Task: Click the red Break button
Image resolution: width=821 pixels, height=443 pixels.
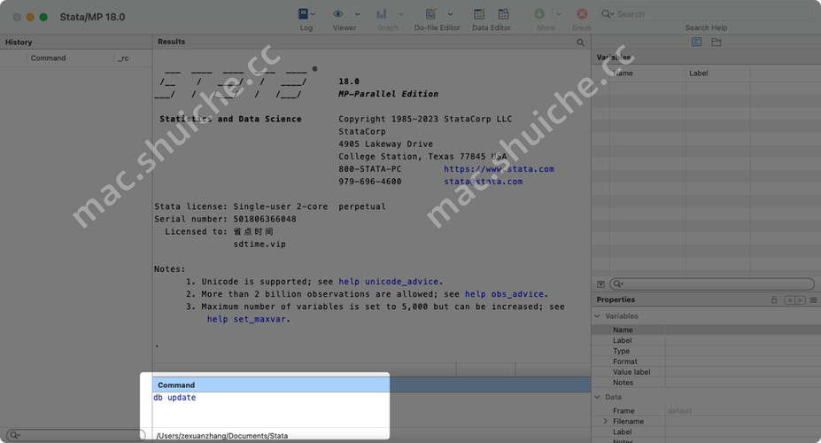Action: tap(582, 14)
